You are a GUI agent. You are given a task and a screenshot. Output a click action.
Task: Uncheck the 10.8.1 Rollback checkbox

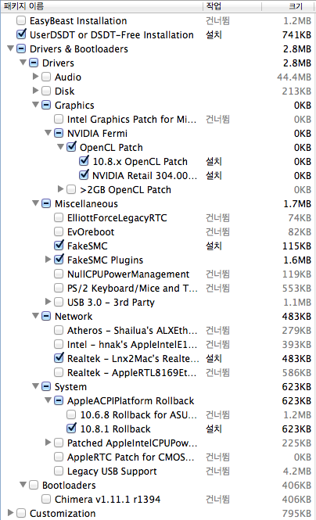pos(71,429)
